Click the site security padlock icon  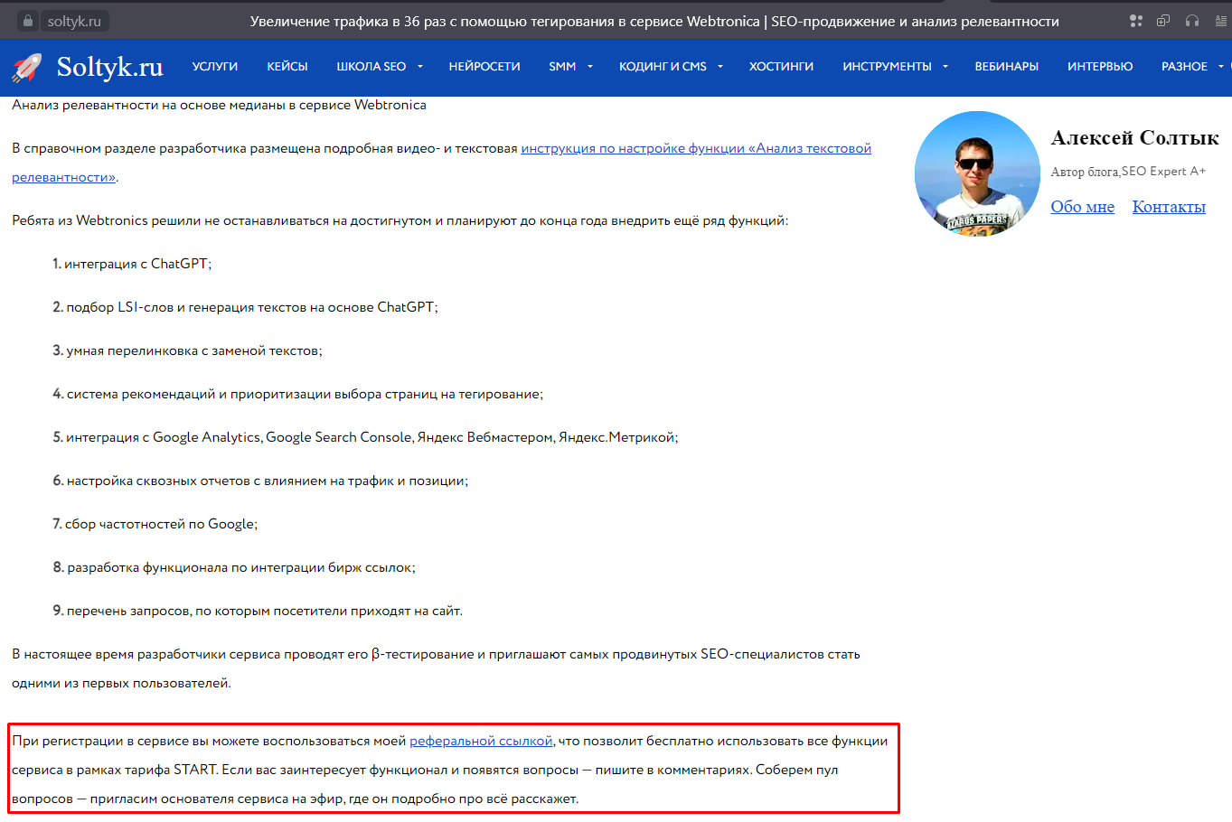(27, 21)
